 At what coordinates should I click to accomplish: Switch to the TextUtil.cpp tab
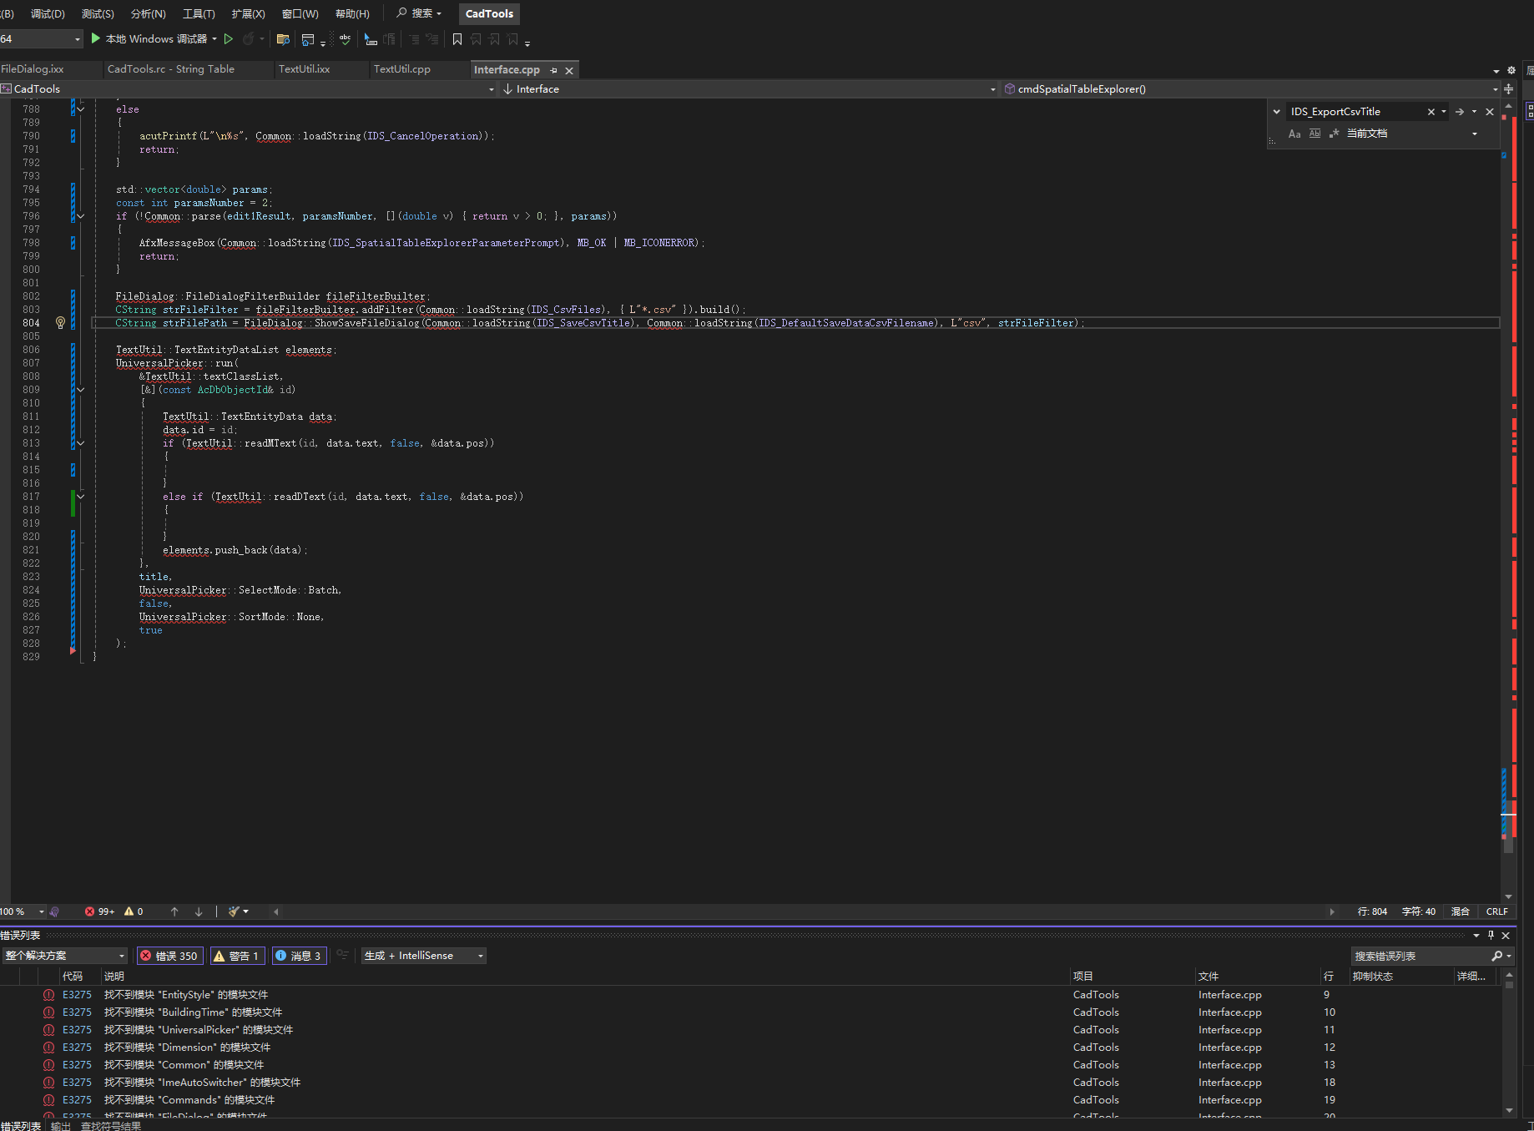pyautogui.click(x=402, y=69)
